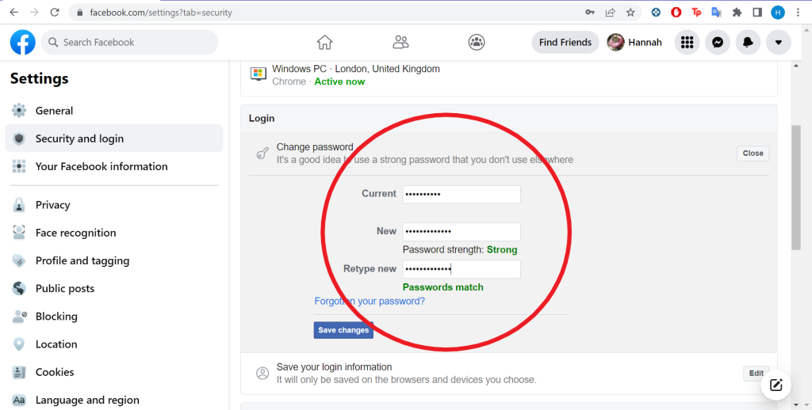Collapse Change password with Close button
The width and height of the screenshot is (812, 410).
tap(753, 154)
